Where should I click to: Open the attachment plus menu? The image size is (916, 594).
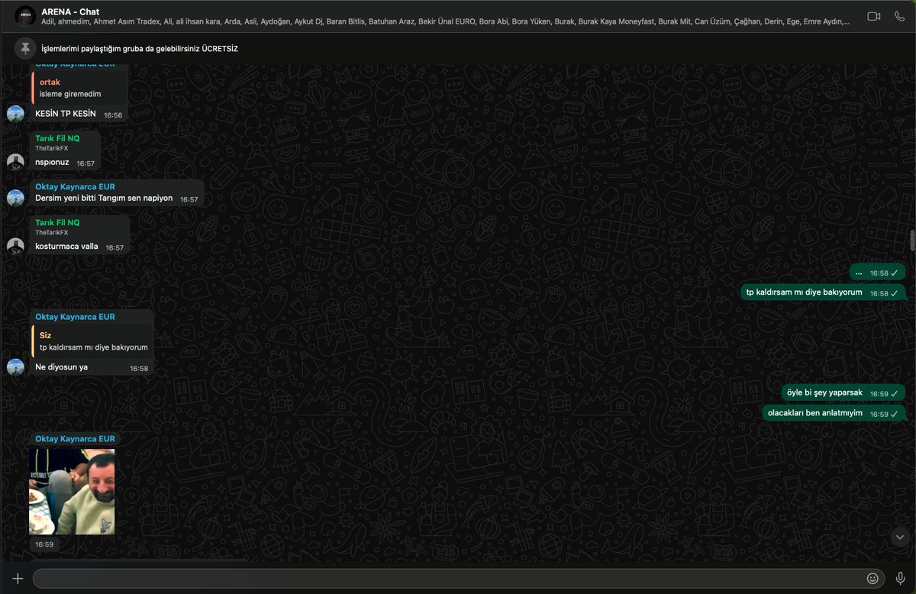[x=18, y=579]
